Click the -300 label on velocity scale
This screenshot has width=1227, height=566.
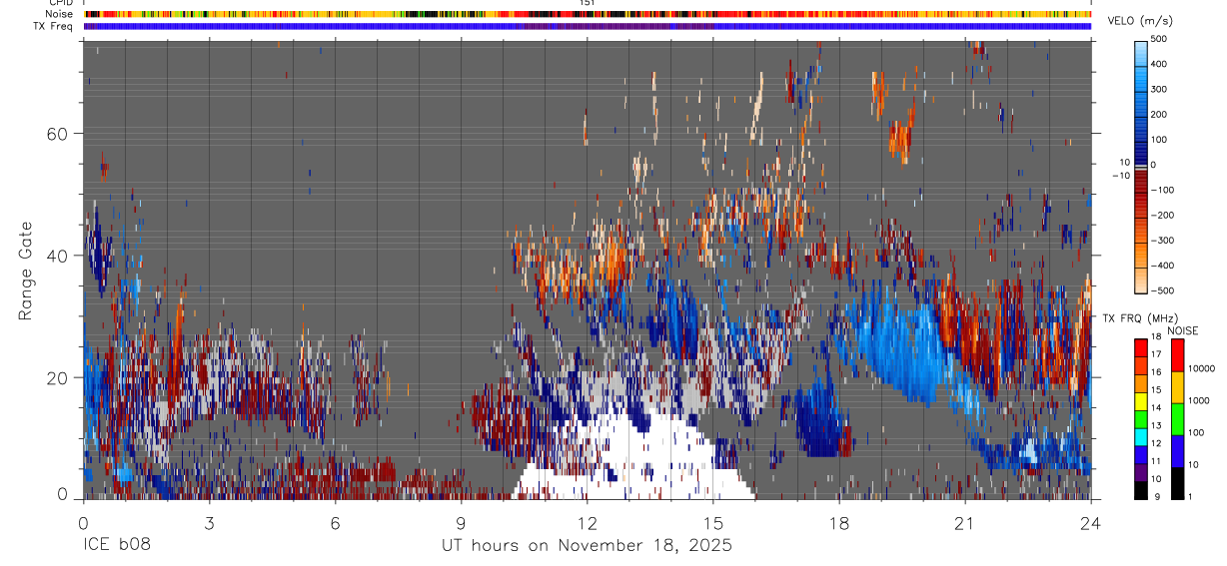tap(1161, 241)
